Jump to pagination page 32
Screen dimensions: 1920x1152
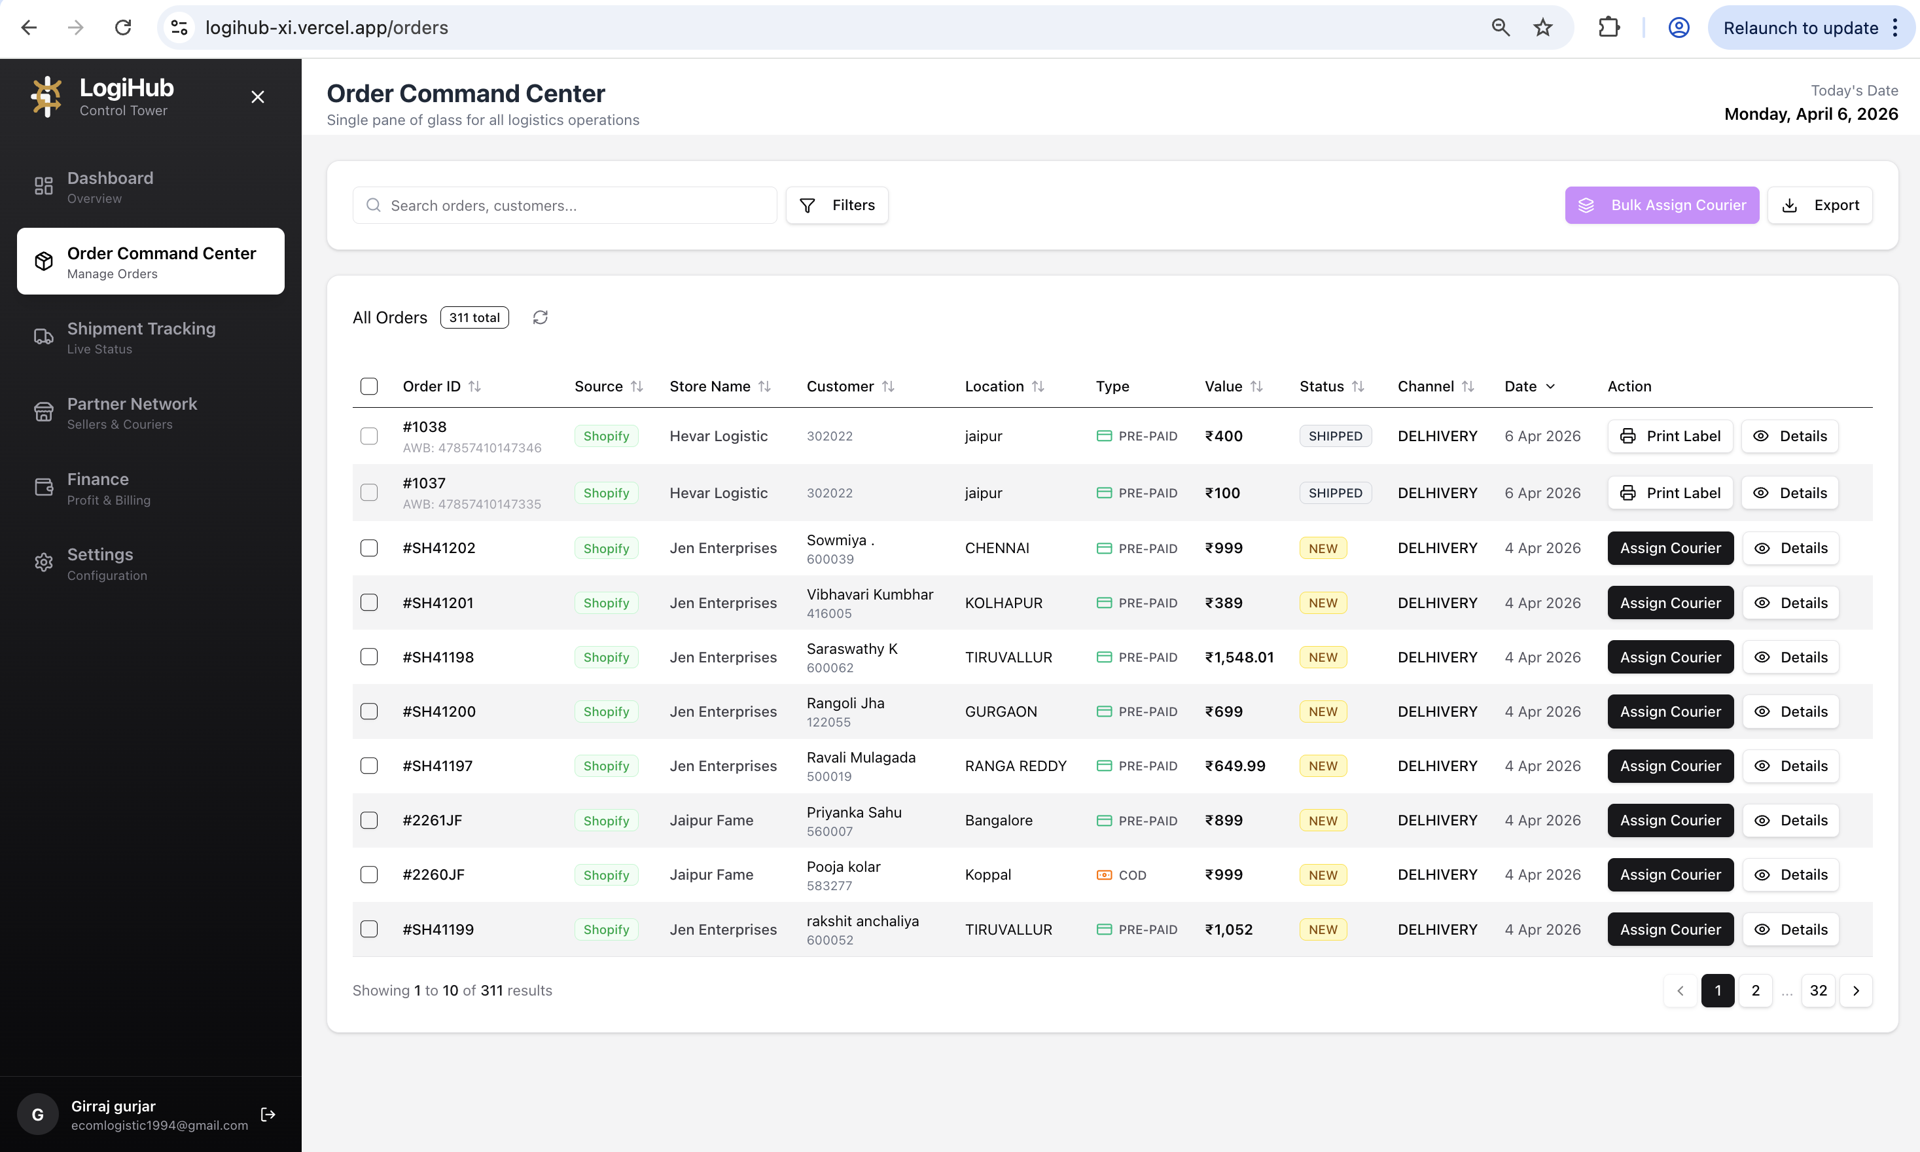tap(1819, 990)
